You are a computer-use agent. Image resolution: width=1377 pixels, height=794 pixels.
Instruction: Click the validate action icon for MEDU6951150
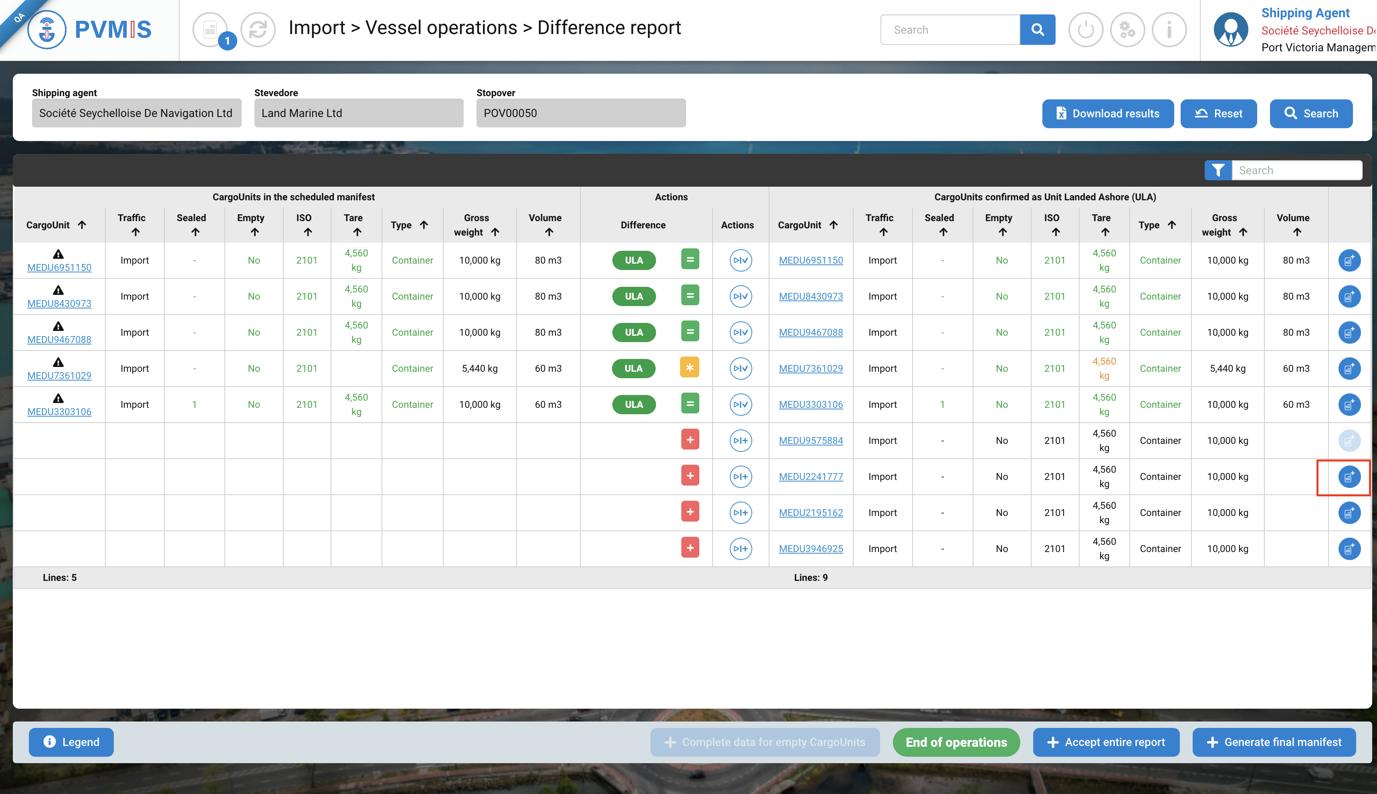tap(740, 261)
